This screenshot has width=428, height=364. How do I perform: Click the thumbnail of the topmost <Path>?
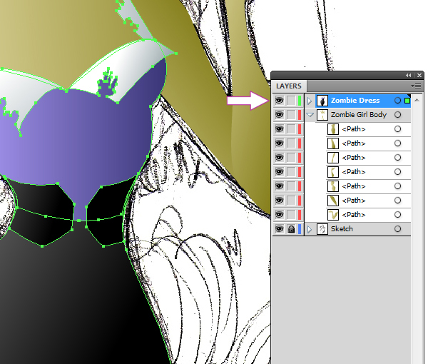(x=333, y=129)
